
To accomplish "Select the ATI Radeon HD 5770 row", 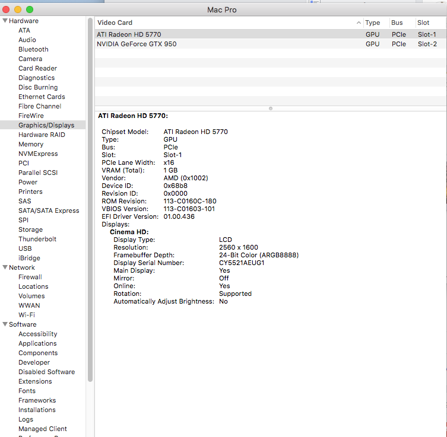I will (270, 34).
